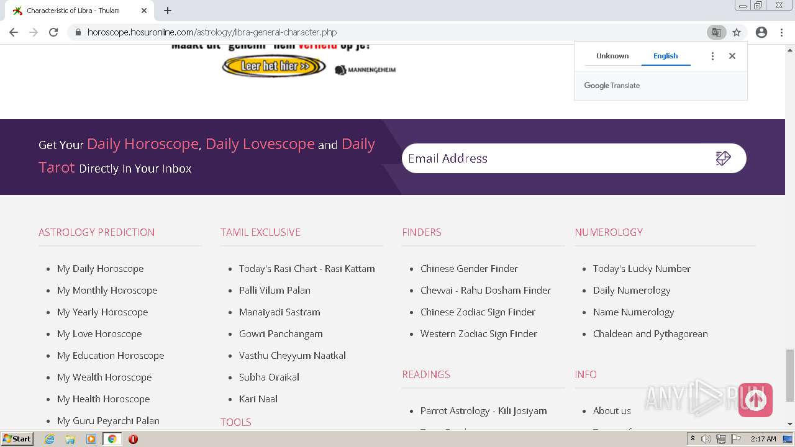The height and width of the screenshot is (447, 795).
Task: Go back to the previous page
Action: tap(14, 32)
